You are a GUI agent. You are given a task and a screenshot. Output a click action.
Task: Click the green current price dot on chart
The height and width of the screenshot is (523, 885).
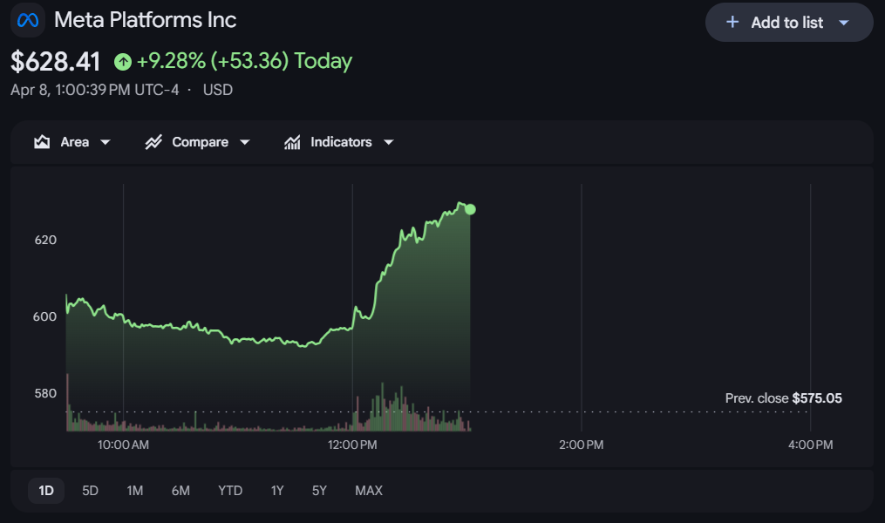471,209
